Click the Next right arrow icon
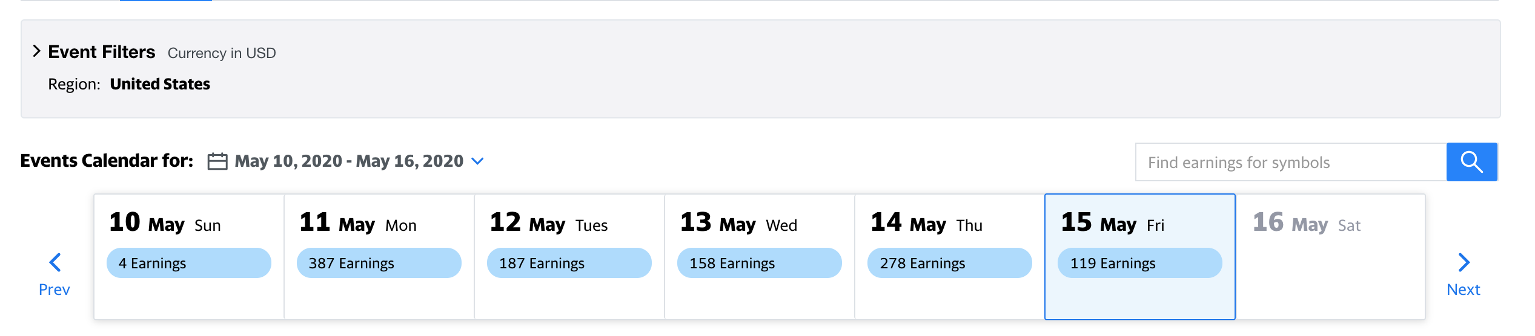This screenshot has width=1535, height=336. pyautogui.click(x=1464, y=262)
